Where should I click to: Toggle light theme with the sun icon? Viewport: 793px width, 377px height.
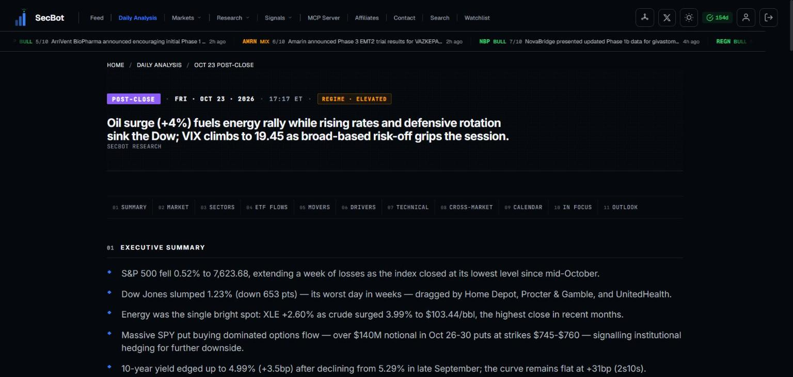point(689,18)
